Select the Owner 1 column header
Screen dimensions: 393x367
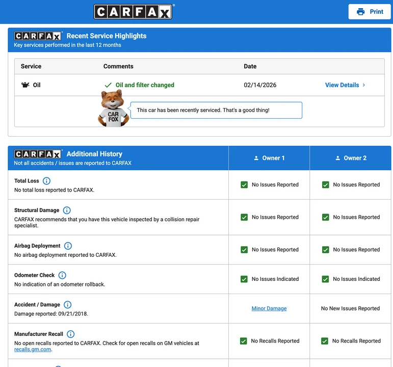coord(269,158)
